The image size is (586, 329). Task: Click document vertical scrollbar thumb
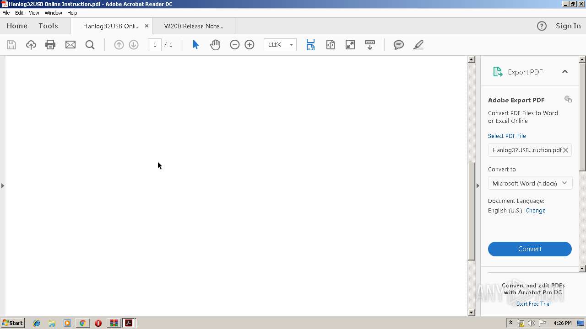point(472,212)
